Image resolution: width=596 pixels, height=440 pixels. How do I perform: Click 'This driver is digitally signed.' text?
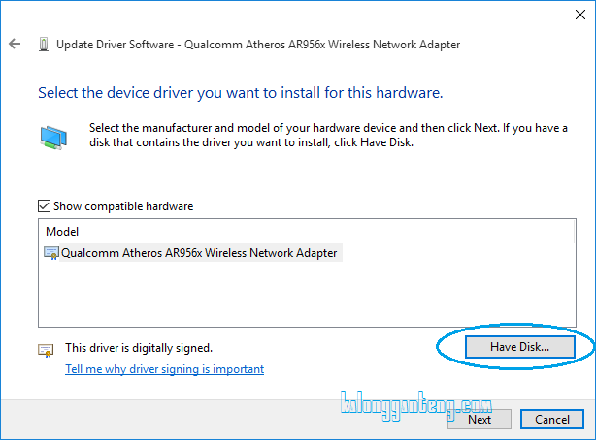(139, 348)
